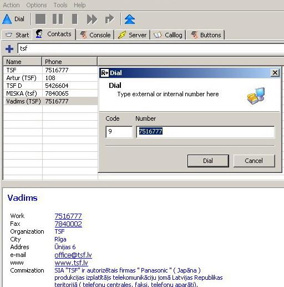Viewport: 284px width, 287px height.
Task: Open the office@tsf.lv email link
Action: pyautogui.click(x=73, y=255)
